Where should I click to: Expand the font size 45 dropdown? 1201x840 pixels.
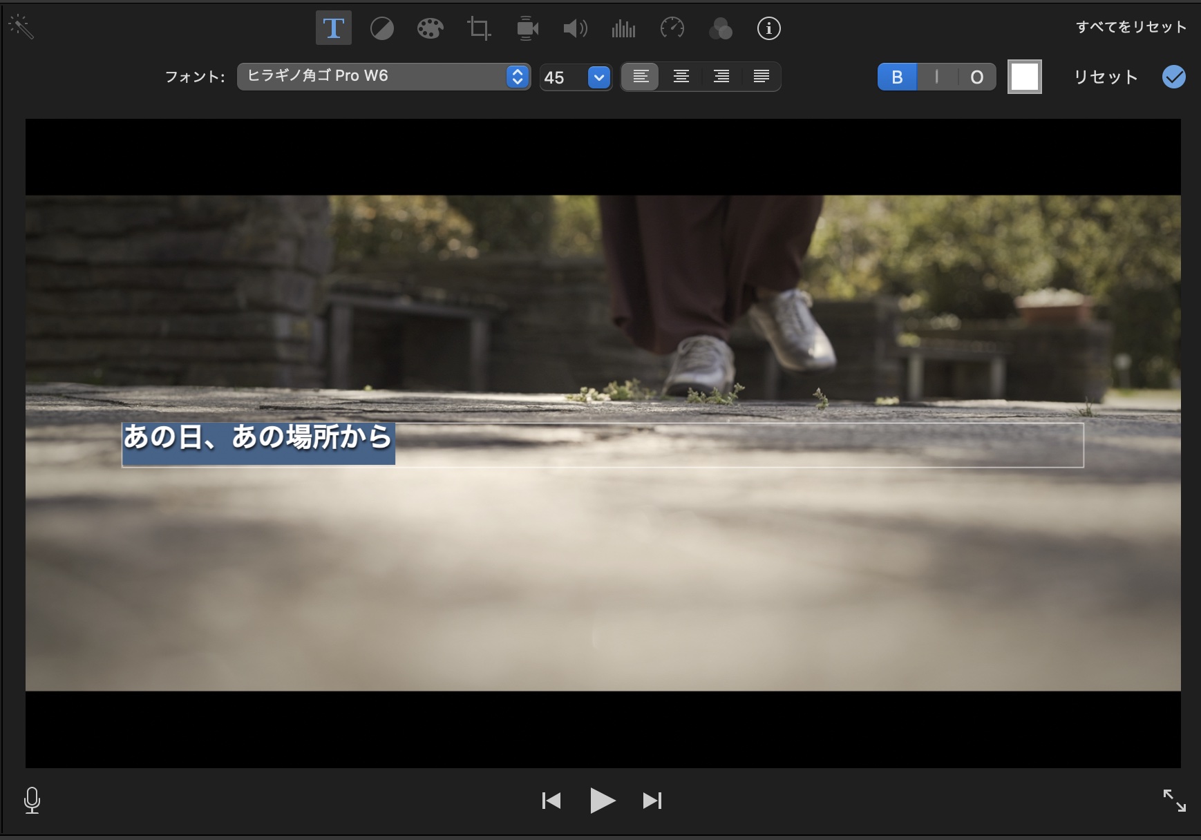pos(599,77)
